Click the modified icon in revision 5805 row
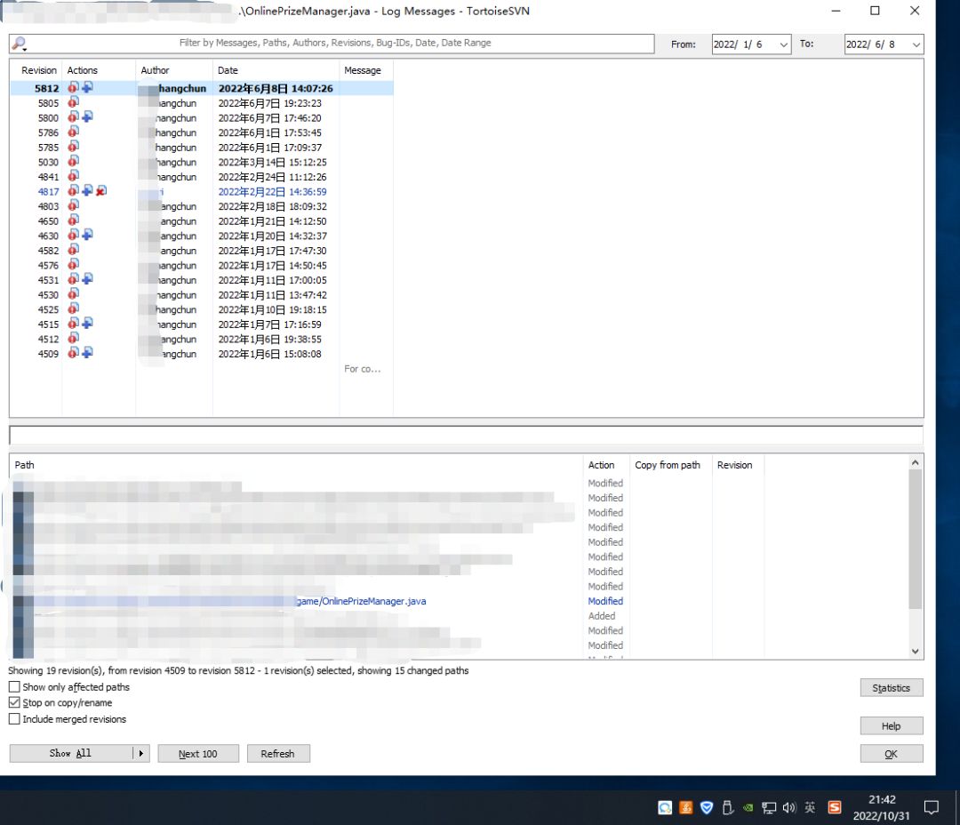The height and width of the screenshot is (825, 960). (x=73, y=102)
